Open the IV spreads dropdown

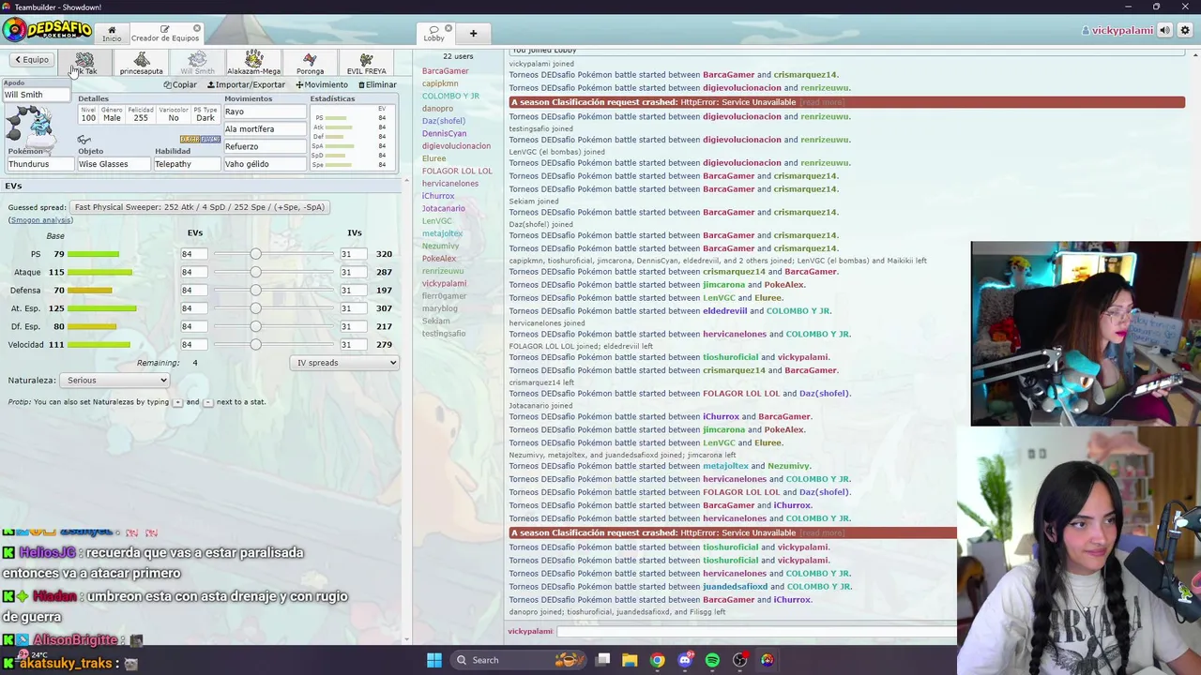click(x=344, y=363)
